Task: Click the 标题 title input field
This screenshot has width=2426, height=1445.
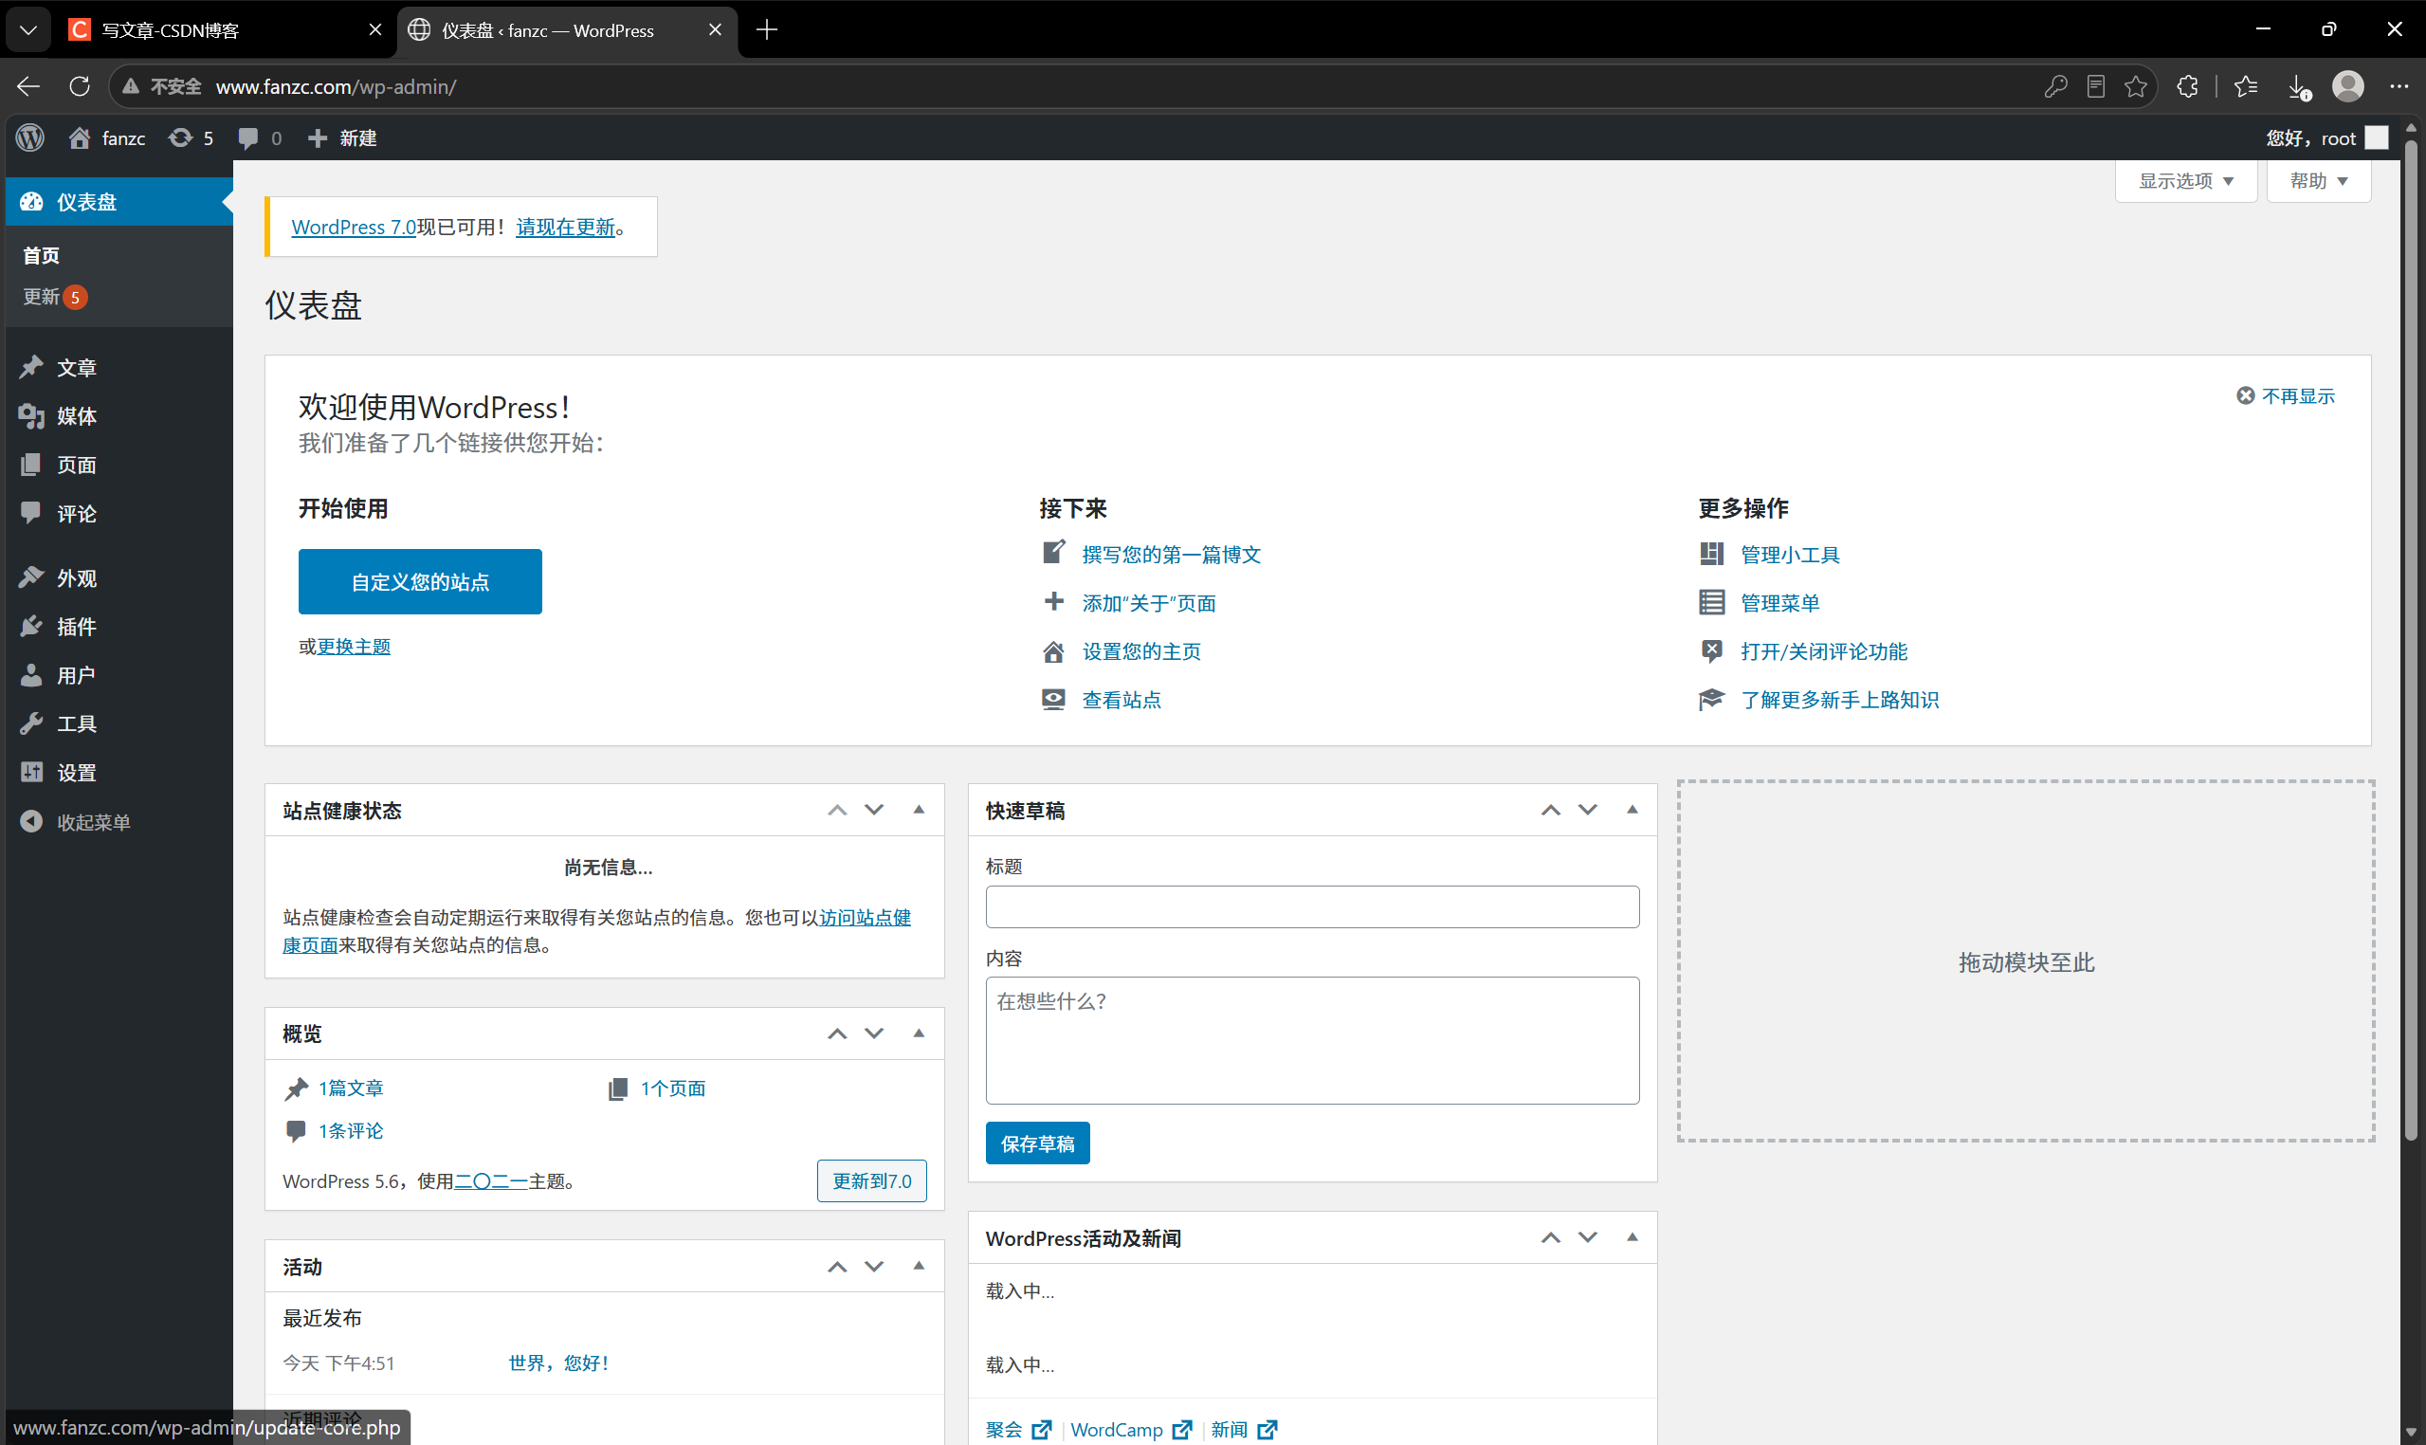Action: pos(1312,906)
